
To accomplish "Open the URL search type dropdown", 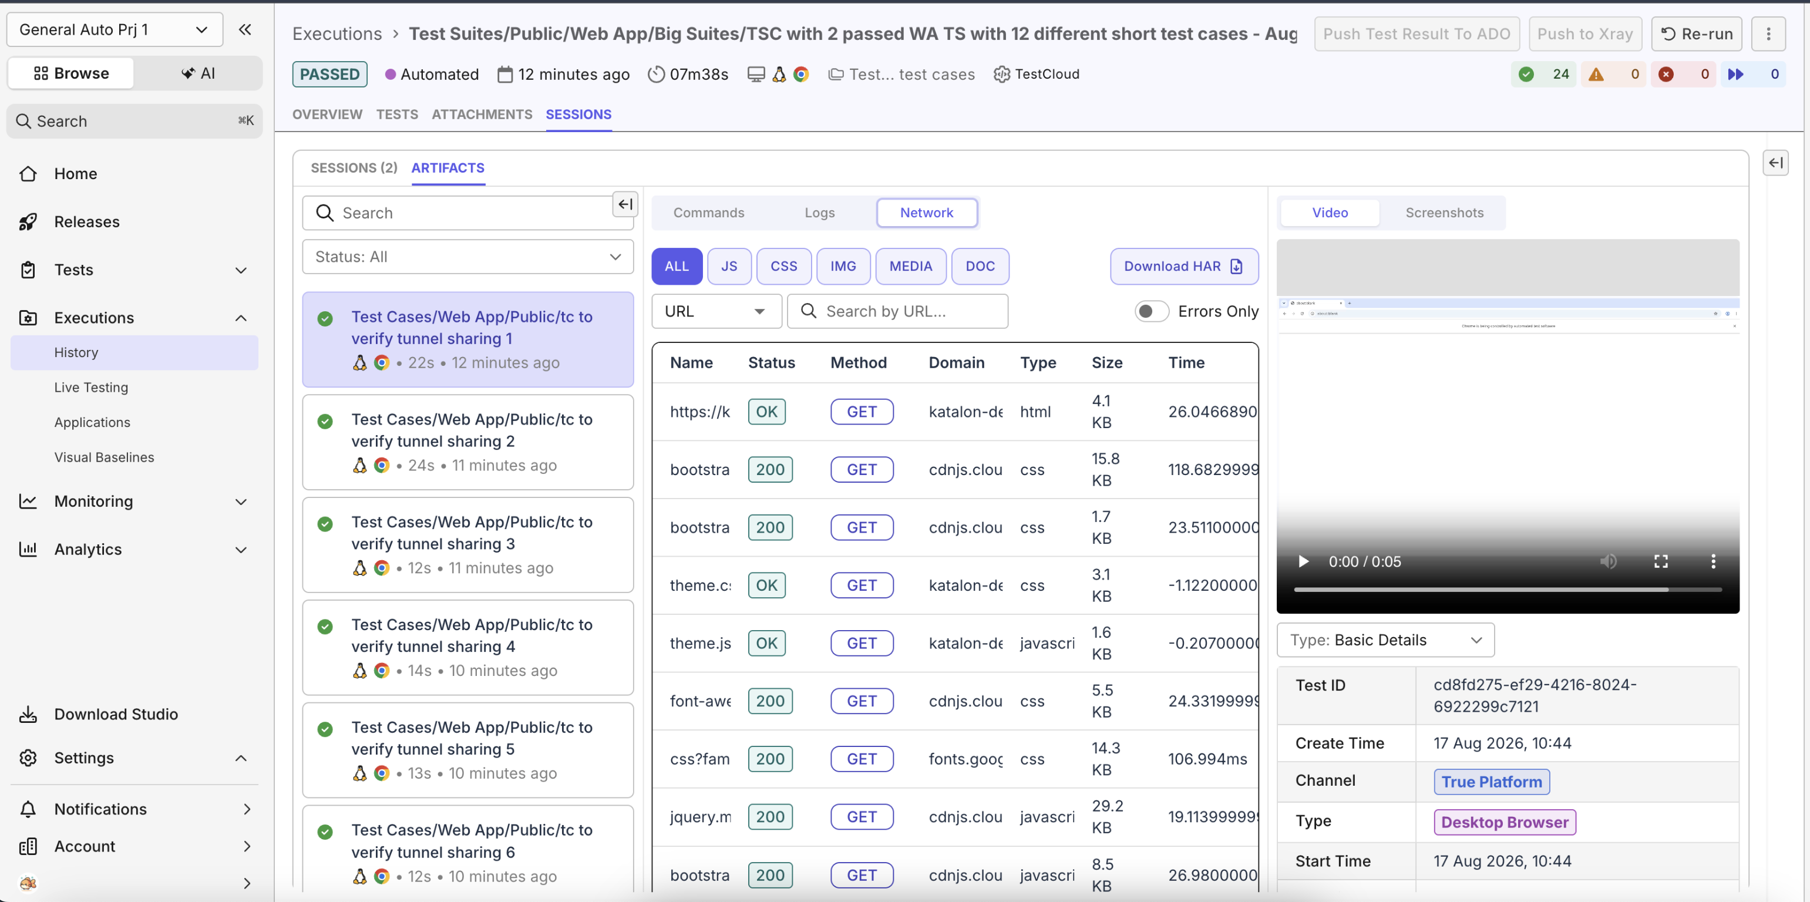I will pyautogui.click(x=716, y=311).
